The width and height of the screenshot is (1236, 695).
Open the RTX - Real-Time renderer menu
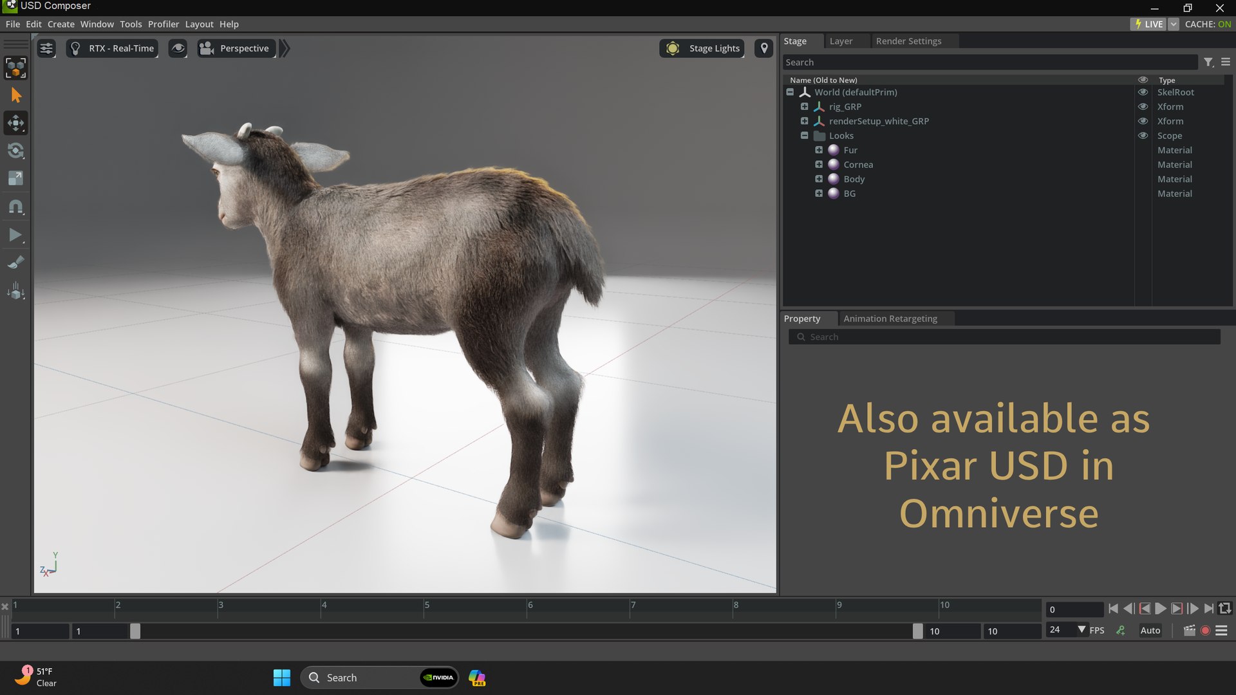(113, 48)
